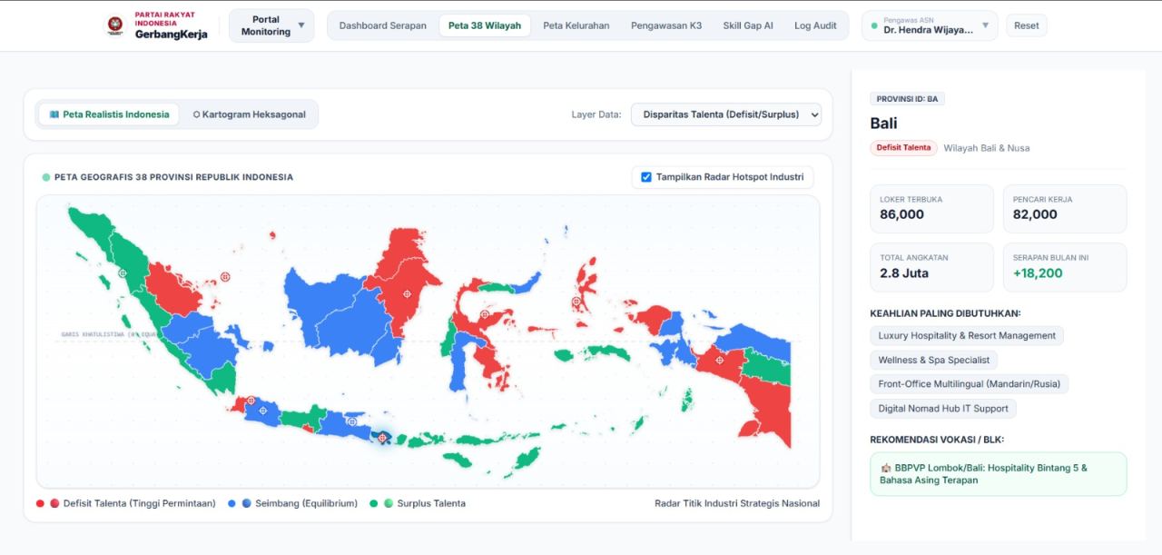Click Peta Geografis 38 Provinsi heading
The width and height of the screenshot is (1162, 555).
point(173,177)
